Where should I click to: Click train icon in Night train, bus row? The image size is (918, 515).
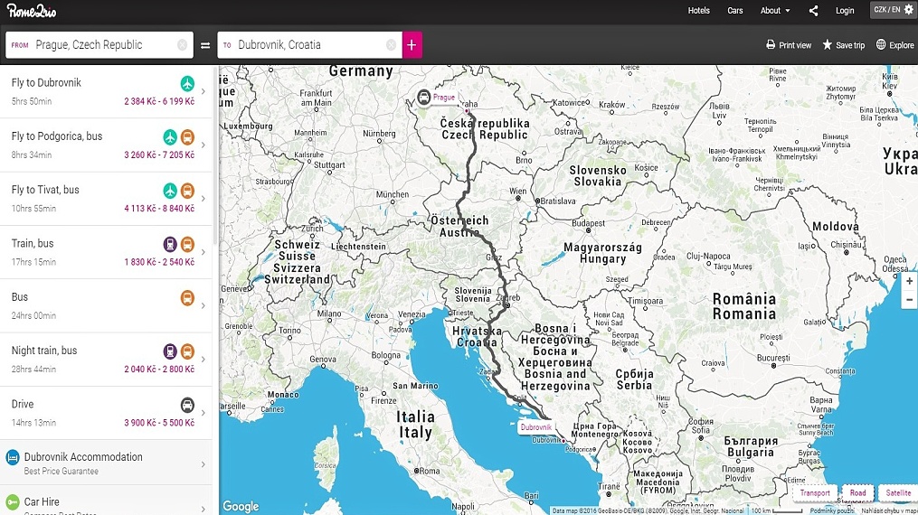(170, 351)
